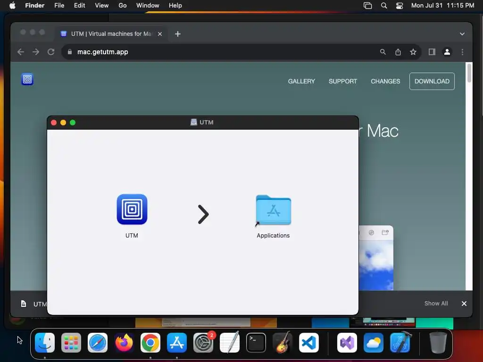The image size is (483, 362).
Task: Open Control Center in menu bar
Action: [x=400, y=6]
